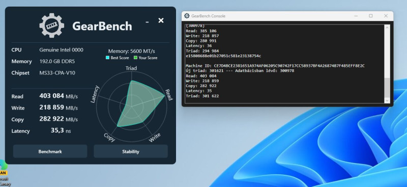Minimize the GearBench Console window

point(356,16)
